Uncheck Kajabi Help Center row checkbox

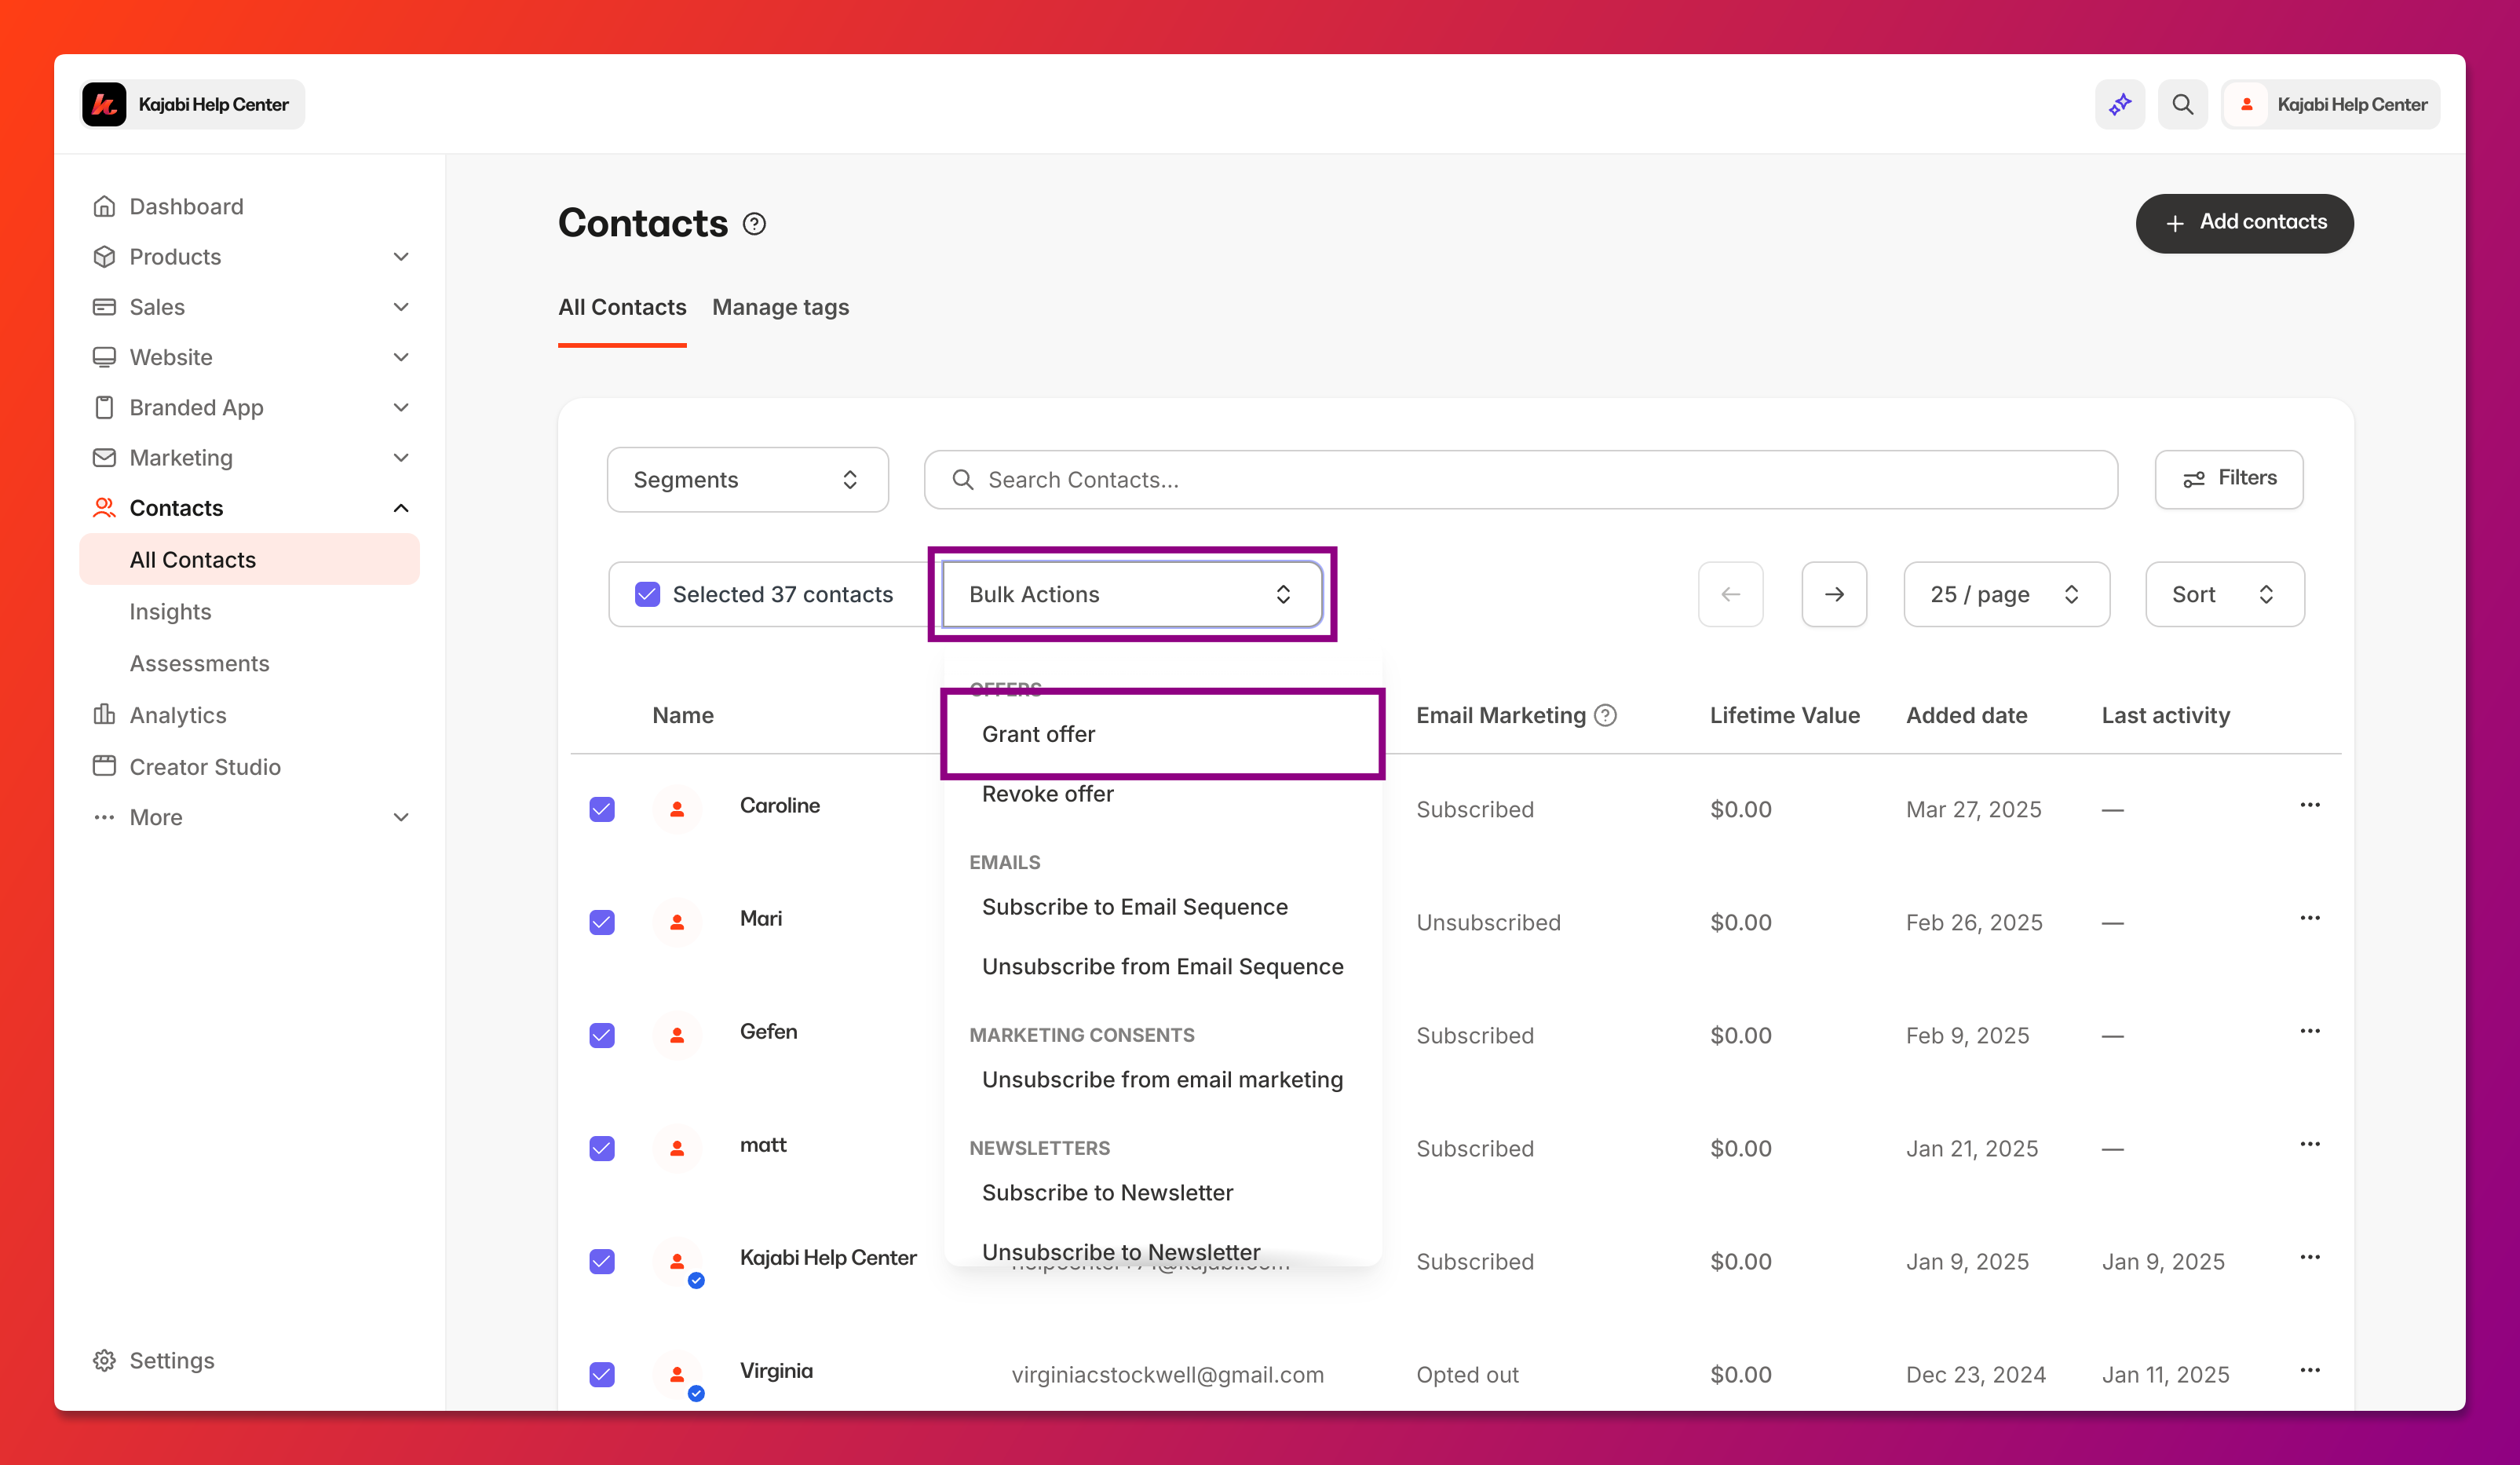click(602, 1261)
